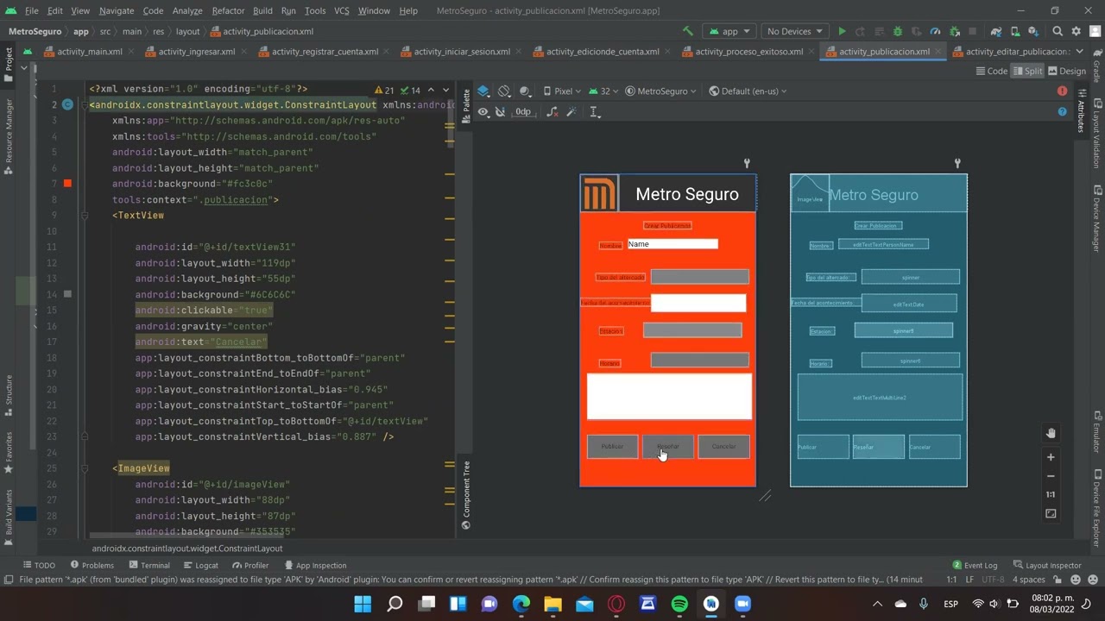Click the red error indicator in design toolbar
The image size is (1105, 621).
(1062, 91)
